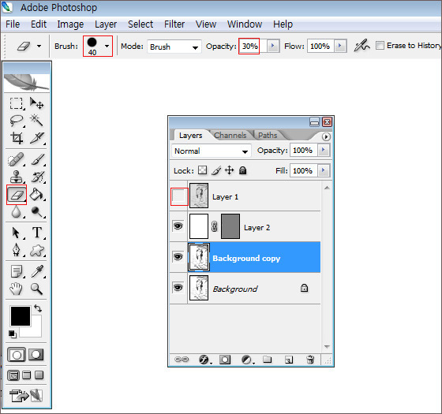Select the Rectangular Marquee tool

16,103
